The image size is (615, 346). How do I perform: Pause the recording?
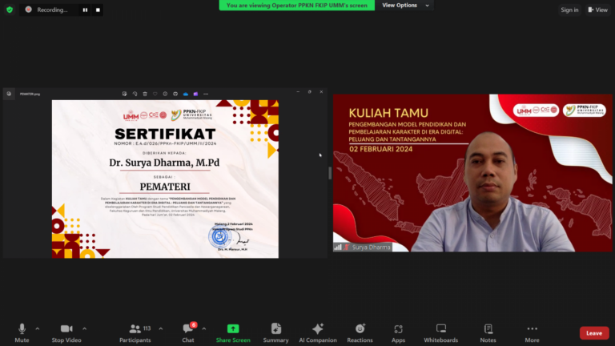click(85, 10)
